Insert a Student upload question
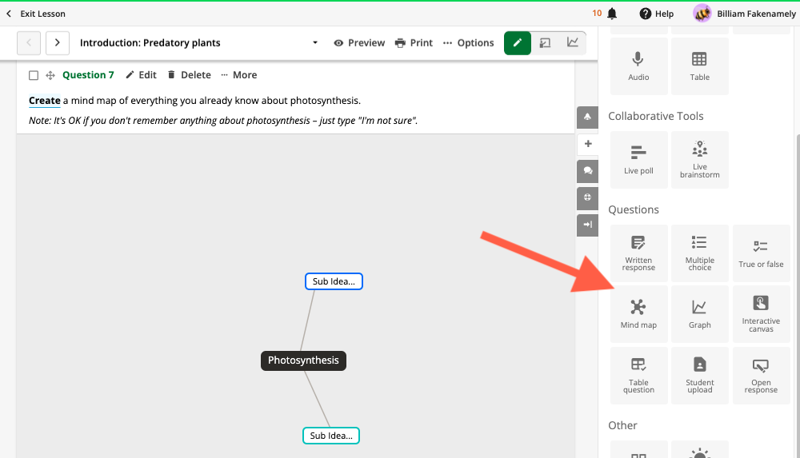The image size is (800, 458). tap(699, 376)
